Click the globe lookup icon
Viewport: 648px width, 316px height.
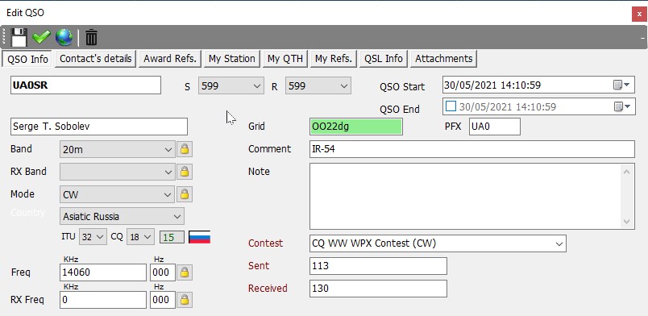pos(64,38)
